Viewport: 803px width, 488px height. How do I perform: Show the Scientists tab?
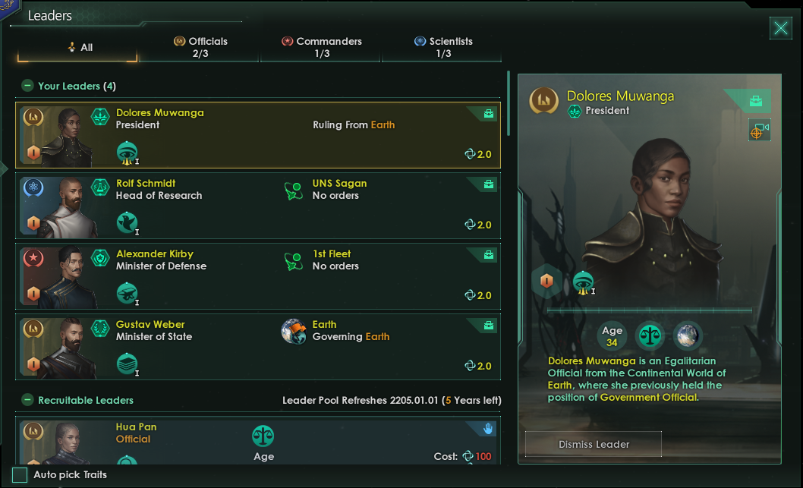443,47
